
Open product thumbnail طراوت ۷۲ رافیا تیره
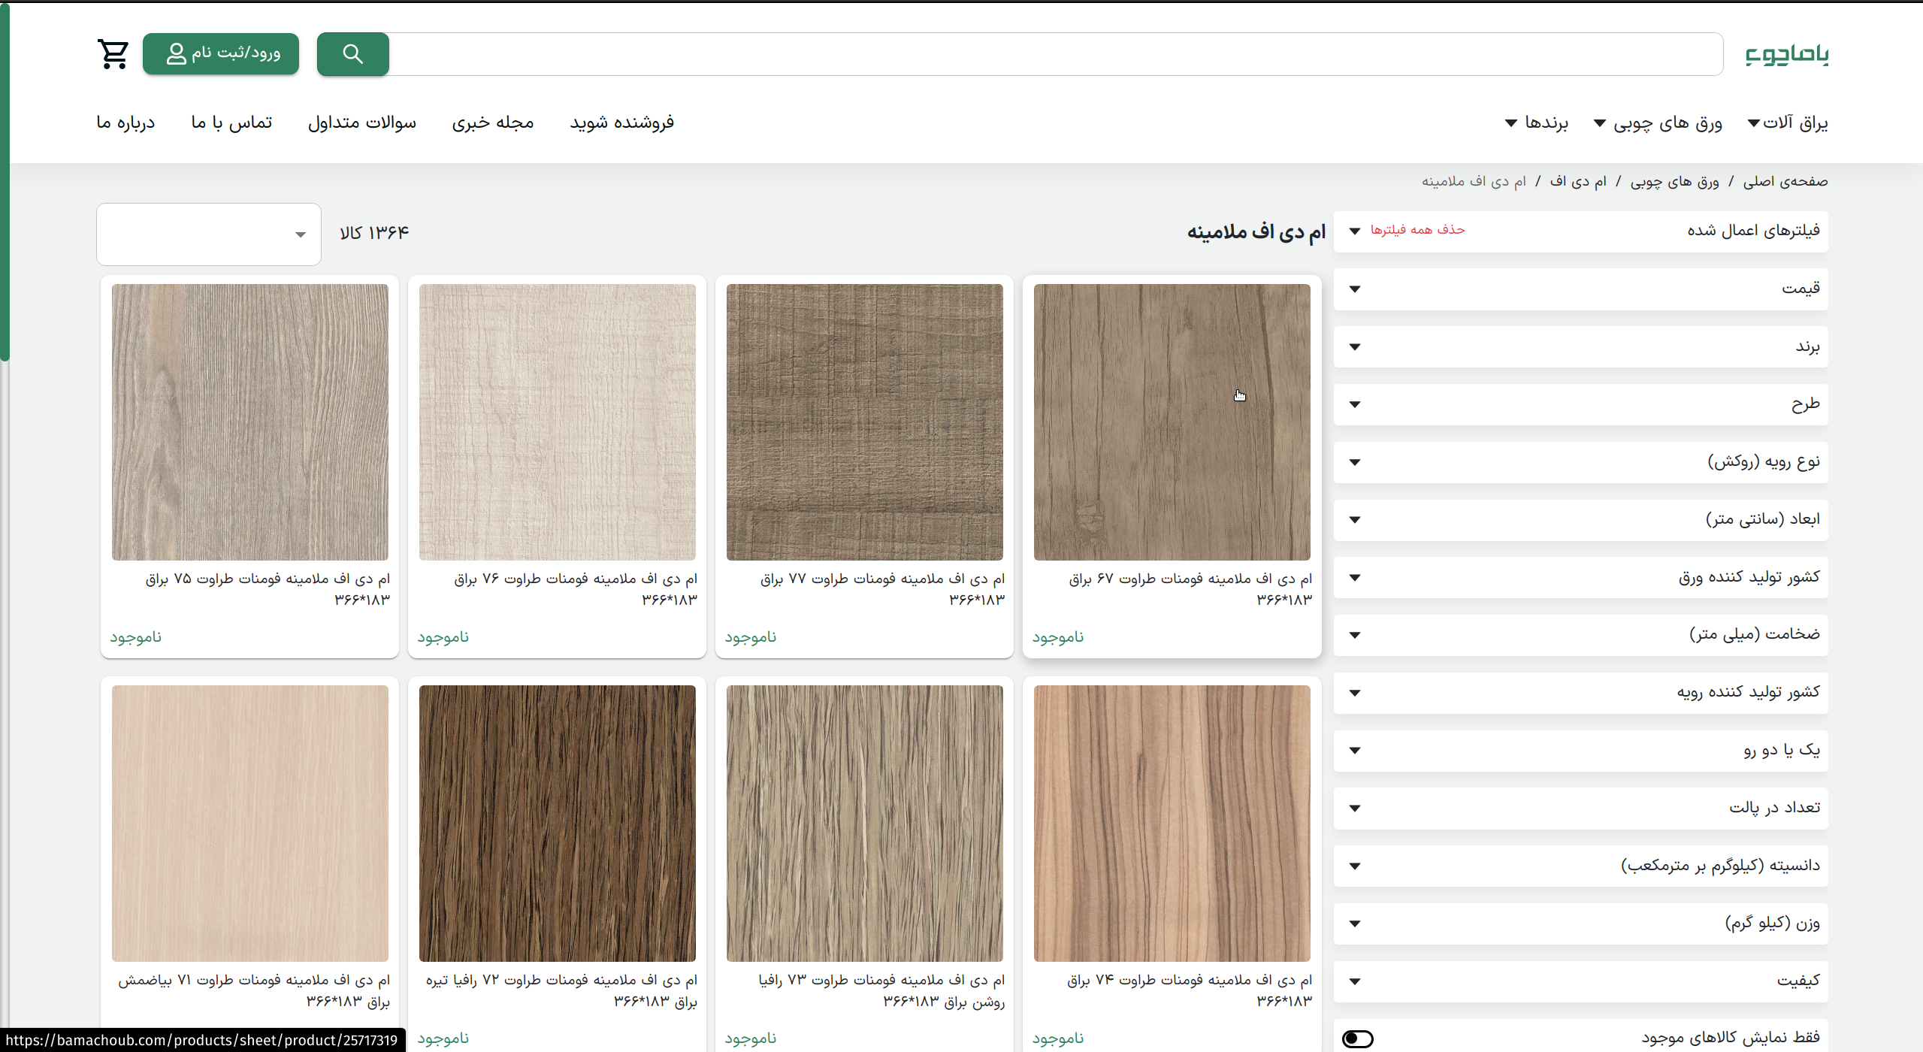(557, 823)
